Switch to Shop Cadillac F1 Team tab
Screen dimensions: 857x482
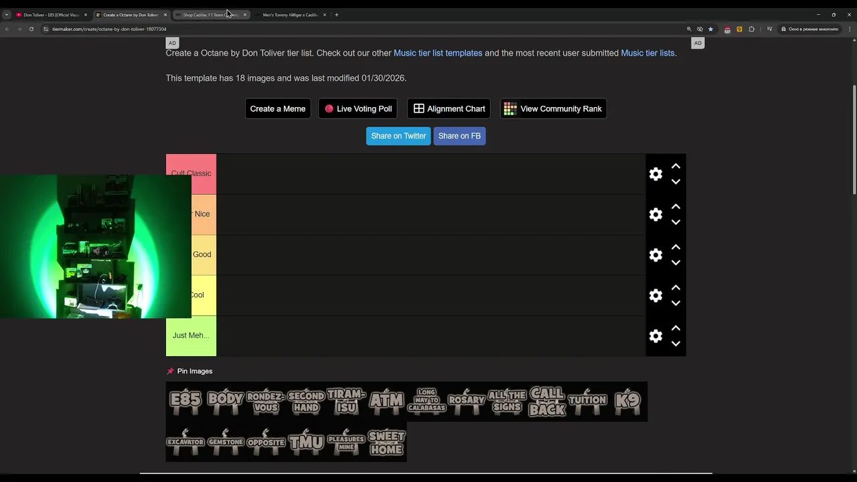click(210, 15)
